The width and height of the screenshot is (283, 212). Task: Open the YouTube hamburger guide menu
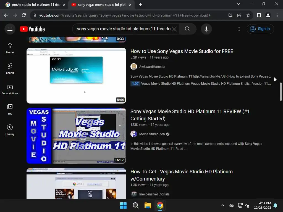coord(10,29)
